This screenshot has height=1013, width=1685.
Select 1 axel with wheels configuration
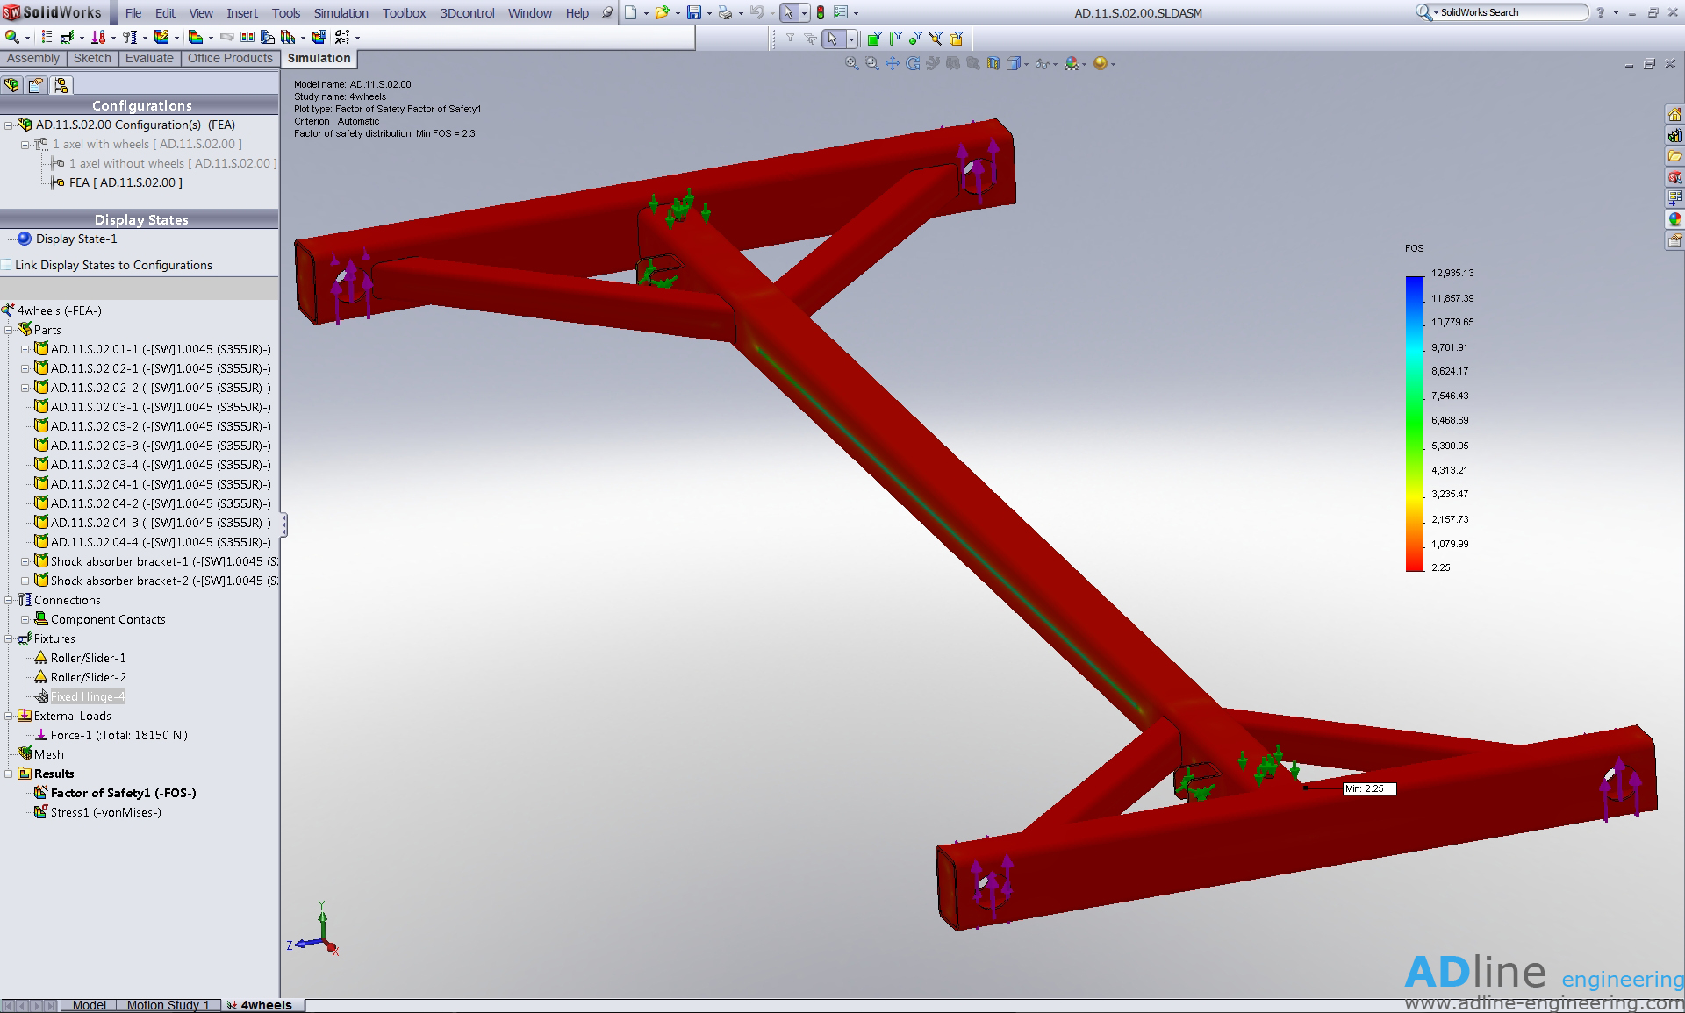point(137,144)
